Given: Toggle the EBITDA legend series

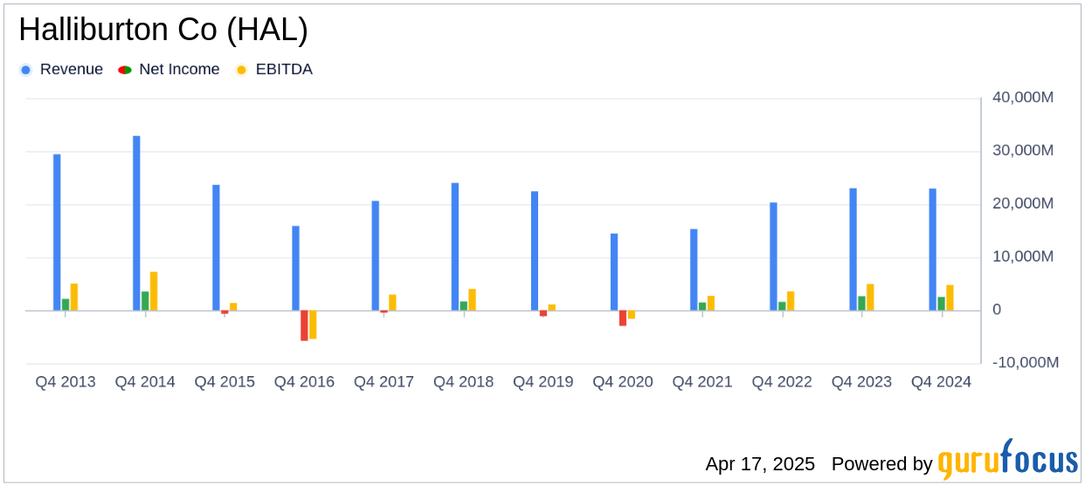Looking at the screenshot, I should tap(274, 69).
